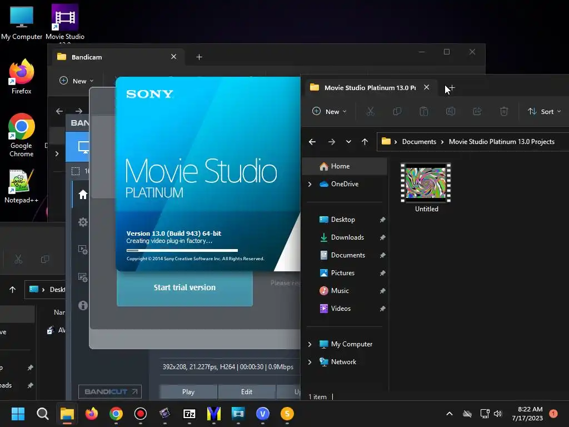This screenshot has height=427, width=569.
Task: Select Home in the navigation pane
Action: pos(345,166)
